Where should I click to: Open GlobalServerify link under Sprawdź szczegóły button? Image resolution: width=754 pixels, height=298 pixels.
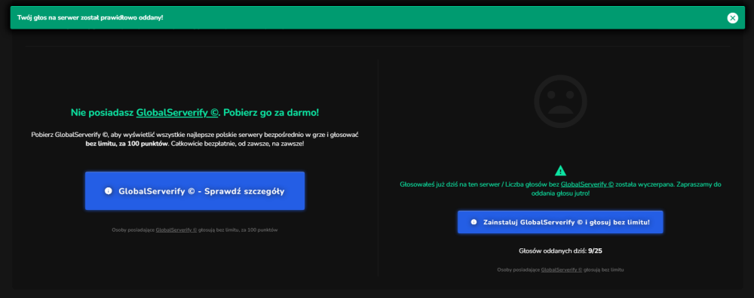coord(176,230)
